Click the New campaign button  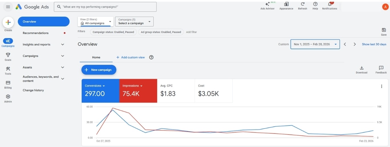coord(99,70)
